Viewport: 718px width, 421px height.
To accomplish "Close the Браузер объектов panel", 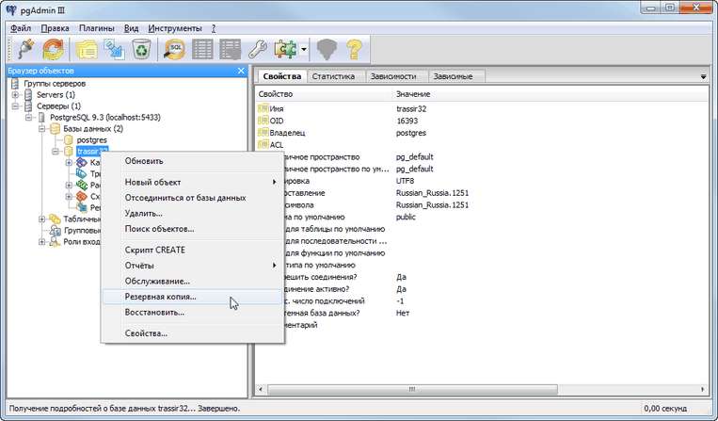I will pyautogui.click(x=241, y=71).
